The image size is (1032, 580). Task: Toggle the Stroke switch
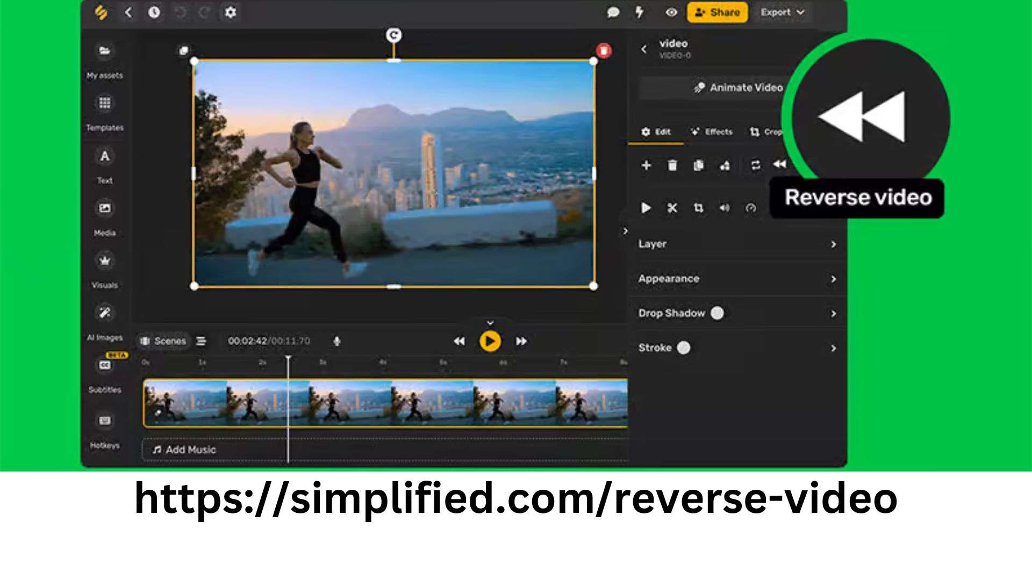pos(684,348)
